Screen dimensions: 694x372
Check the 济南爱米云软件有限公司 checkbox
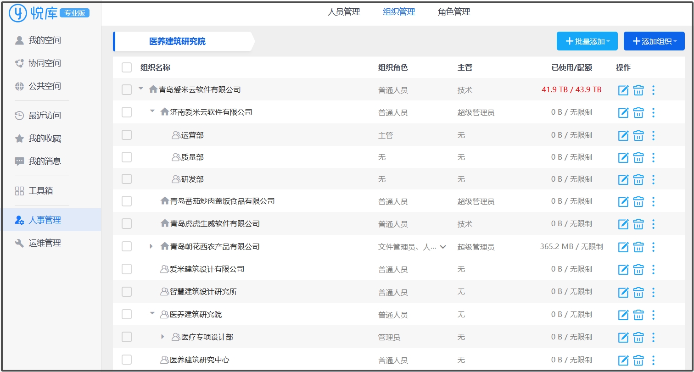coord(127,112)
